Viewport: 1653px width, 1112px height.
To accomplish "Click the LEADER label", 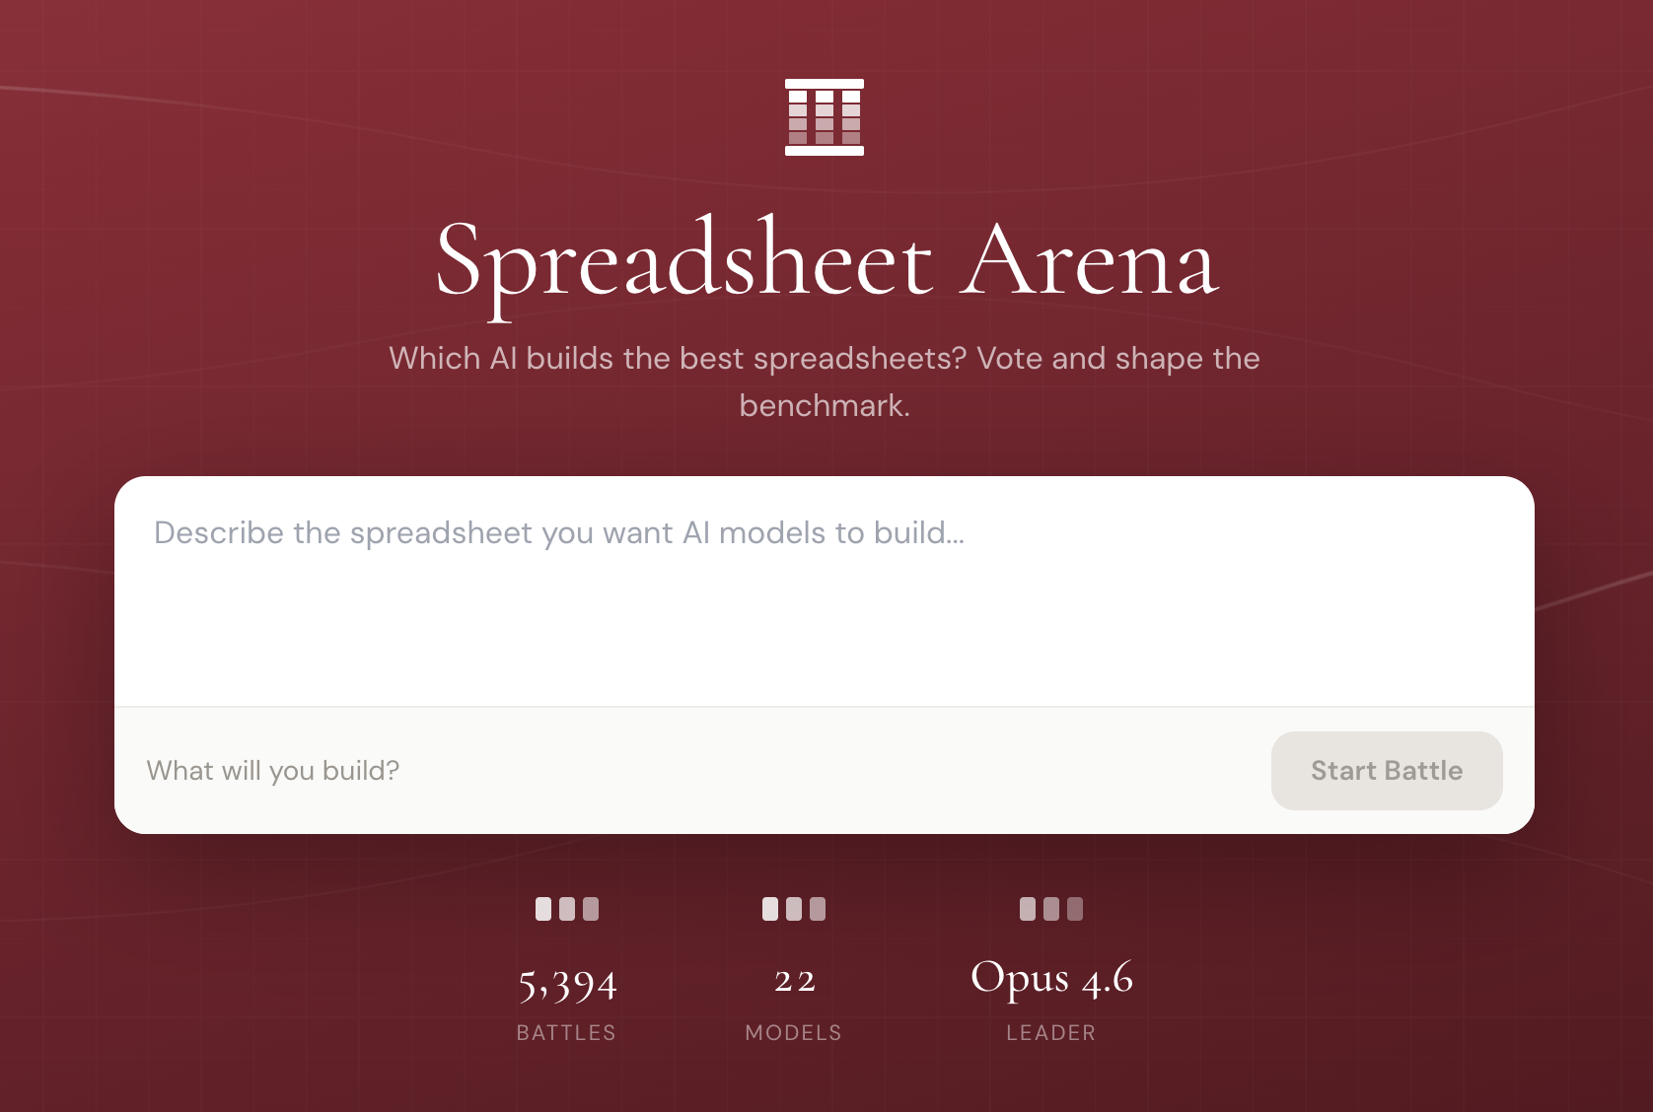I will pyautogui.click(x=1051, y=1032).
